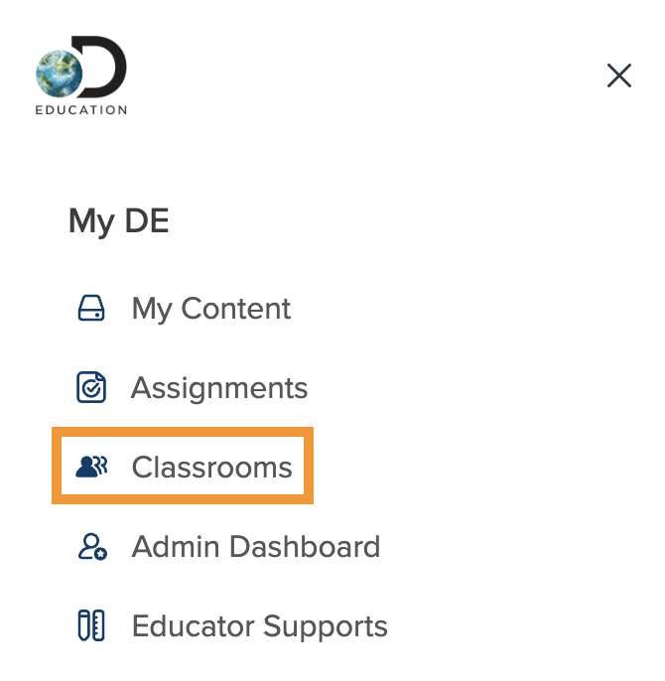Click the Educator Supports pencil-ruler icon
The width and height of the screenshot is (665, 681).
[91, 625]
